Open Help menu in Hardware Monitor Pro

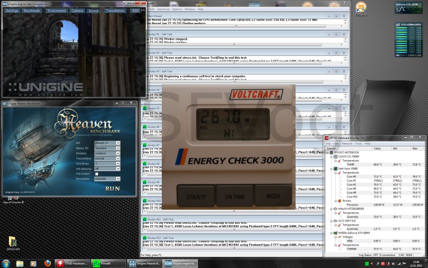point(368,144)
